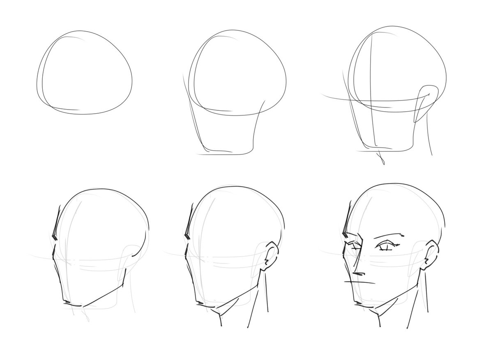Select the first sketch, a plain cranium oval
Image resolution: width=493 pixels, height=348 pixels.
(85, 72)
